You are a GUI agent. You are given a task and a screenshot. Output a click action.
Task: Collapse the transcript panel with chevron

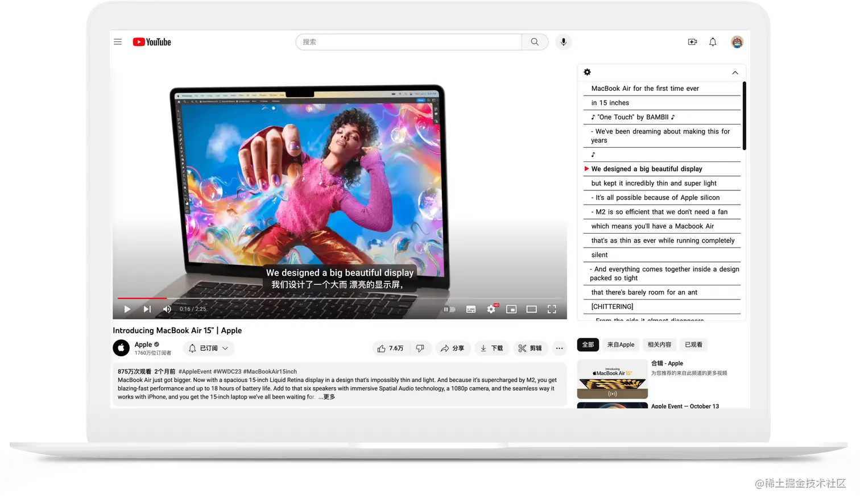pos(735,73)
